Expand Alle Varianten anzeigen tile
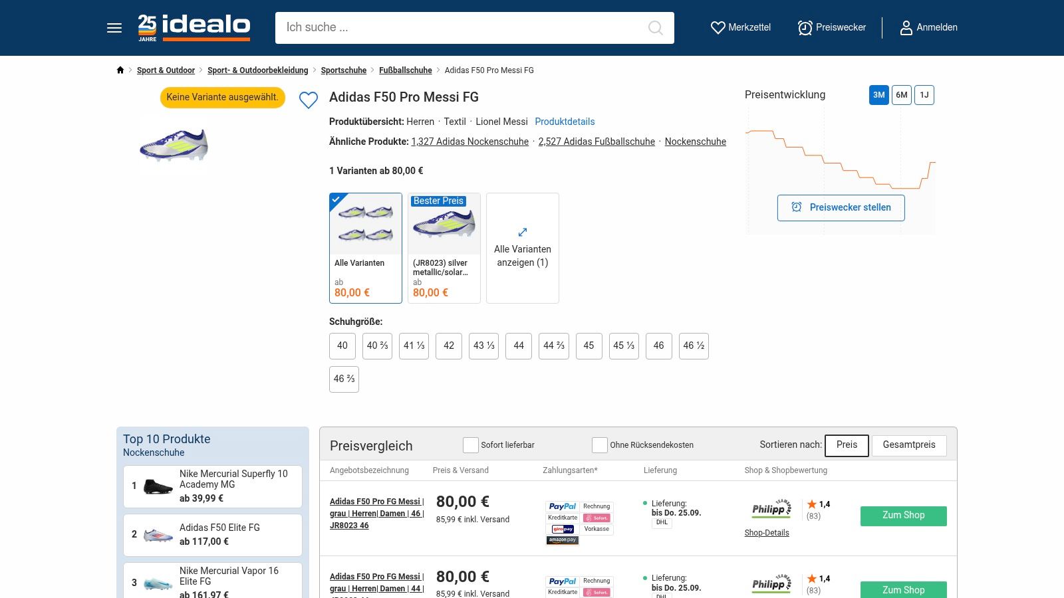The height and width of the screenshot is (598, 1064). [523, 248]
